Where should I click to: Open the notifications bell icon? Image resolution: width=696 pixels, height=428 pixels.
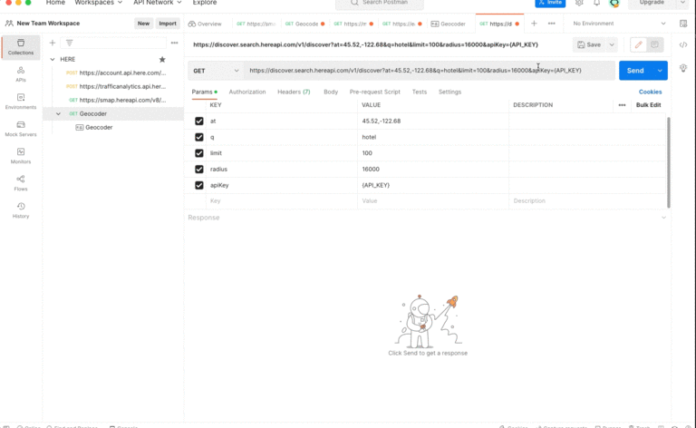[596, 3]
